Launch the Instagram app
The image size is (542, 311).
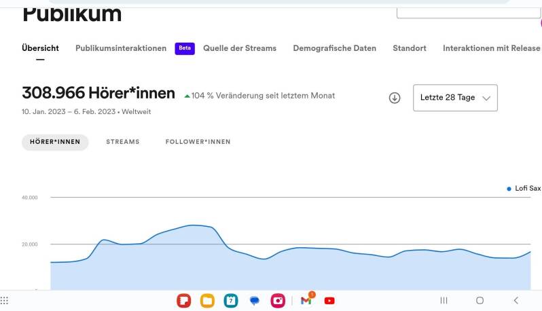(278, 300)
